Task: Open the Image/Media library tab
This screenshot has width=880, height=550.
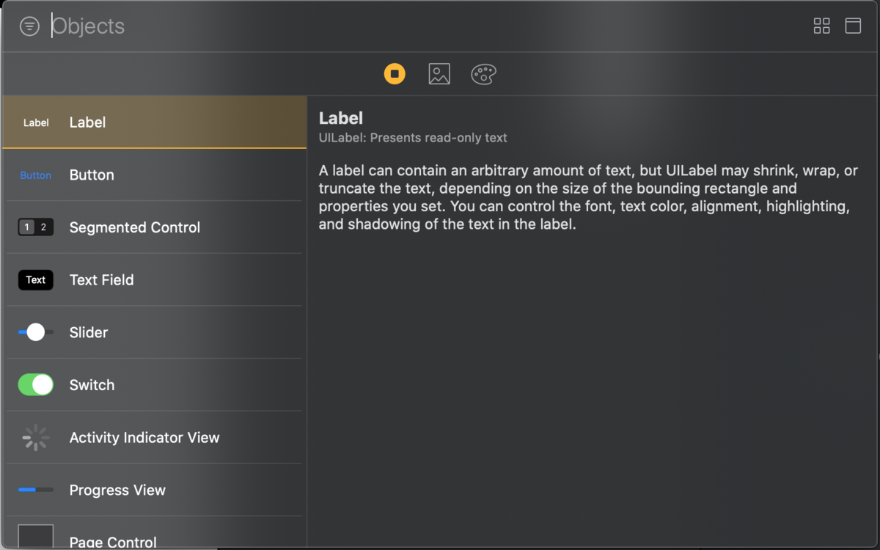Action: (439, 74)
